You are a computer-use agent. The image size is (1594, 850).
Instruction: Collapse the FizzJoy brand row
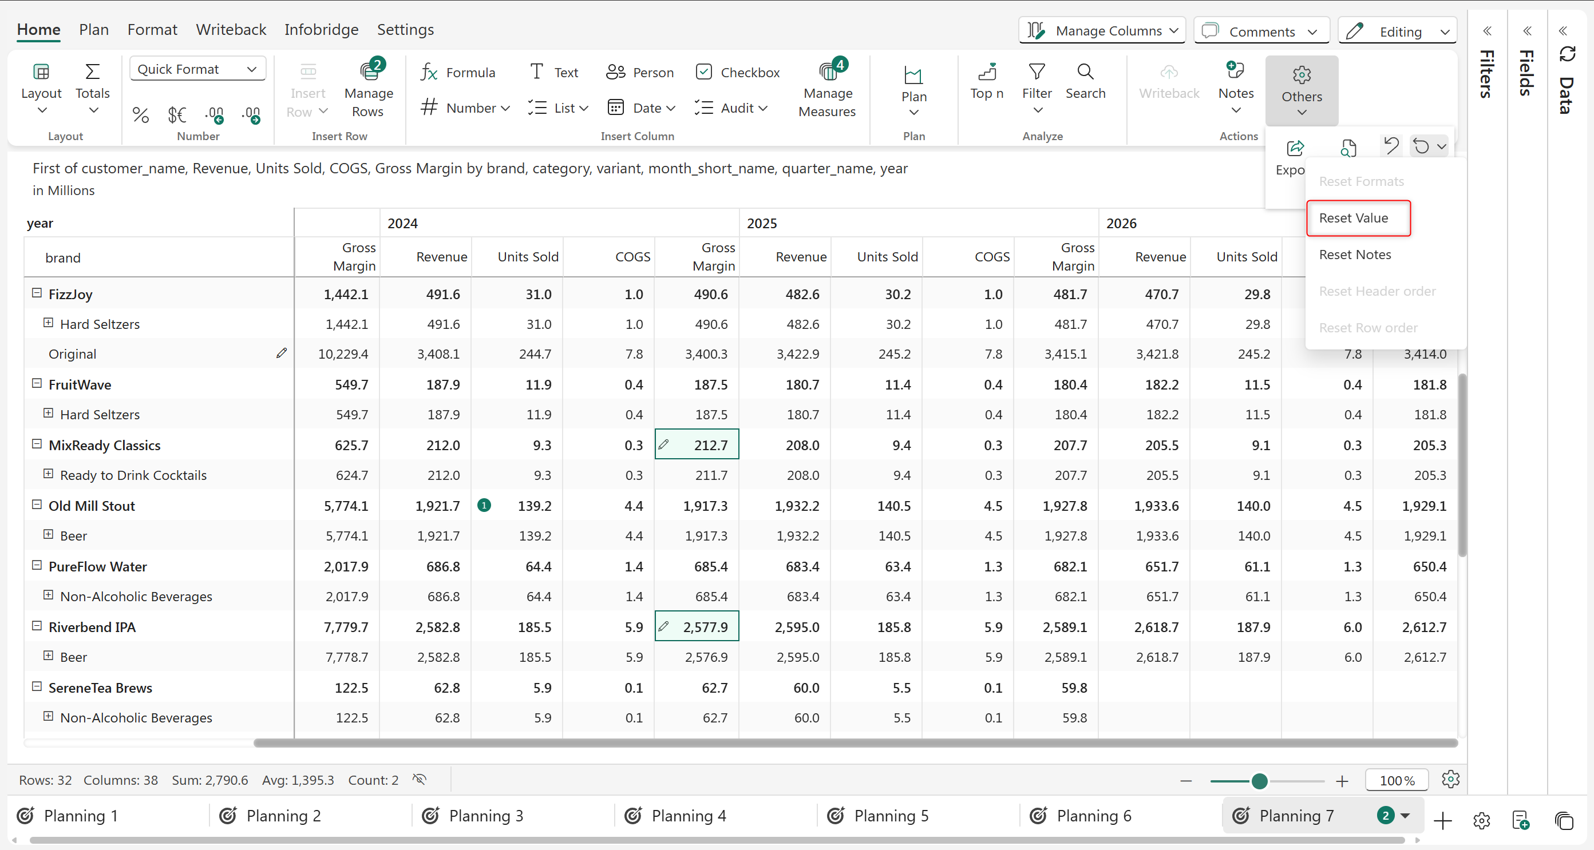click(x=37, y=293)
